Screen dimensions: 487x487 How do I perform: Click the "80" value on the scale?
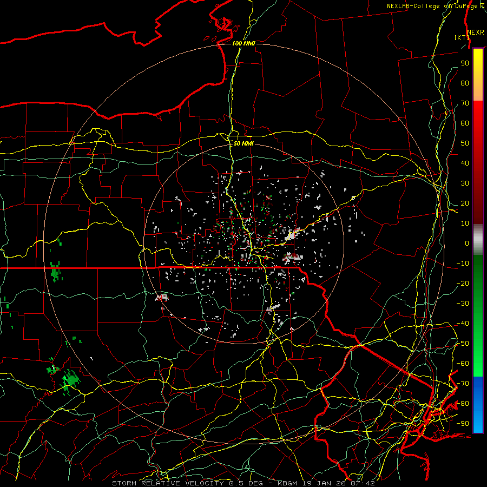coord(465,83)
